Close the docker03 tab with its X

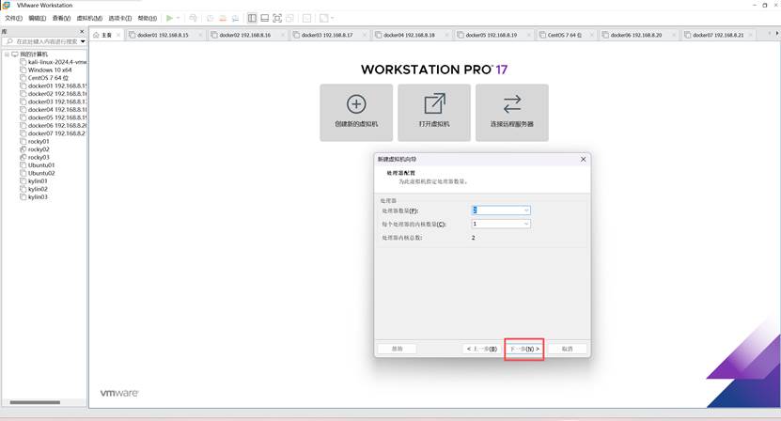tap(365, 35)
